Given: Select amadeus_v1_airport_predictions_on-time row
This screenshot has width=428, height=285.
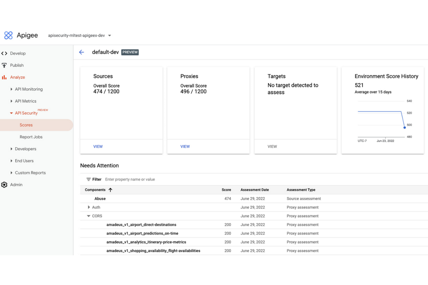Looking at the screenshot, I should point(254,233).
